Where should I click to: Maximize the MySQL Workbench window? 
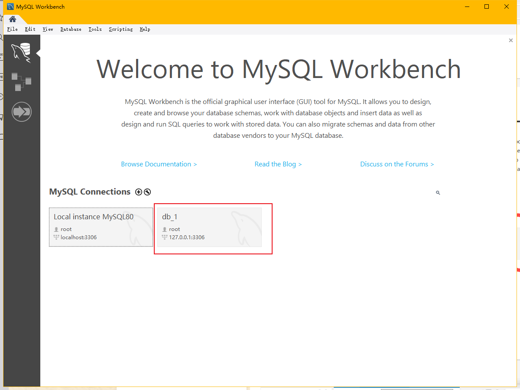(x=487, y=6)
